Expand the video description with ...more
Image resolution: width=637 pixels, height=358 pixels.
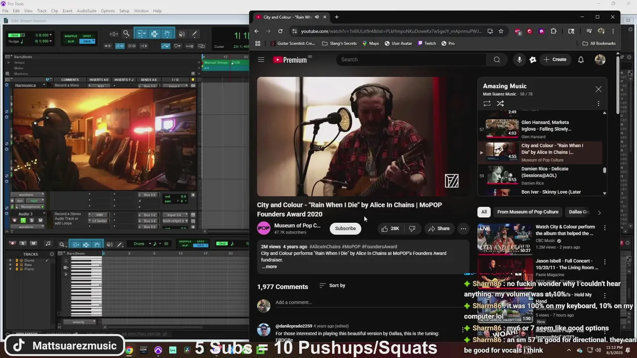(269, 267)
